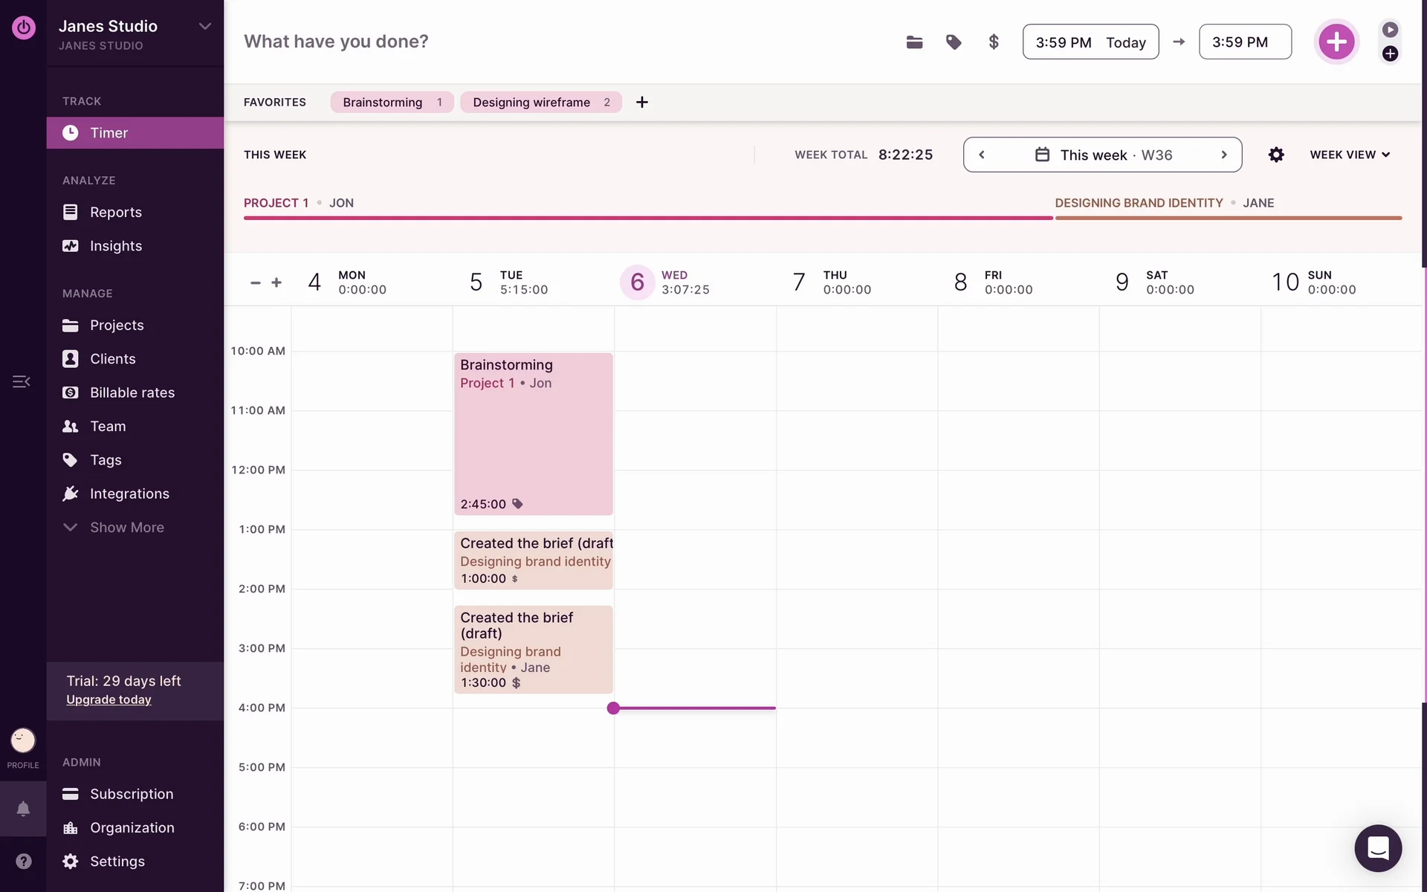Open calendar settings gear icon
The image size is (1427, 892).
tap(1276, 155)
